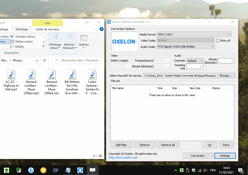Viewport: 248px width, 175px height.
Task: Click the volume icon in system tray
Action: pyautogui.click(x=205, y=170)
